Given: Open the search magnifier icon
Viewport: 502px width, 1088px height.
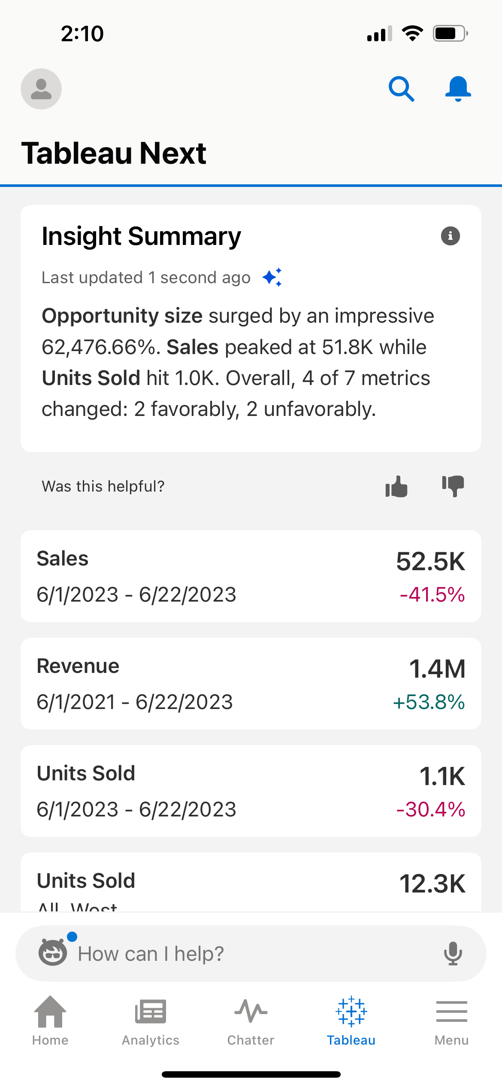Looking at the screenshot, I should [401, 89].
